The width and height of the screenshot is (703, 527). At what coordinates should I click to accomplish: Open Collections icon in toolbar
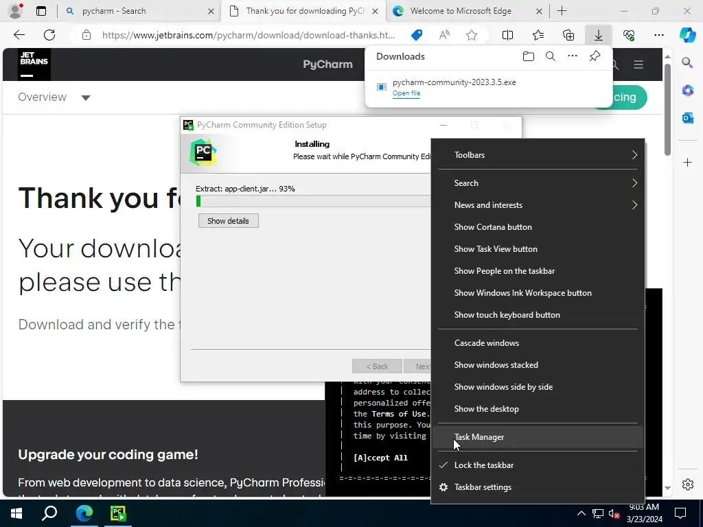(x=568, y=35)
